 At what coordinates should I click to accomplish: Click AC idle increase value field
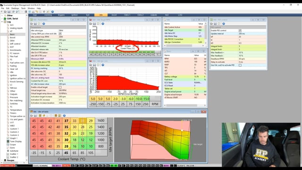coord(72,84)
